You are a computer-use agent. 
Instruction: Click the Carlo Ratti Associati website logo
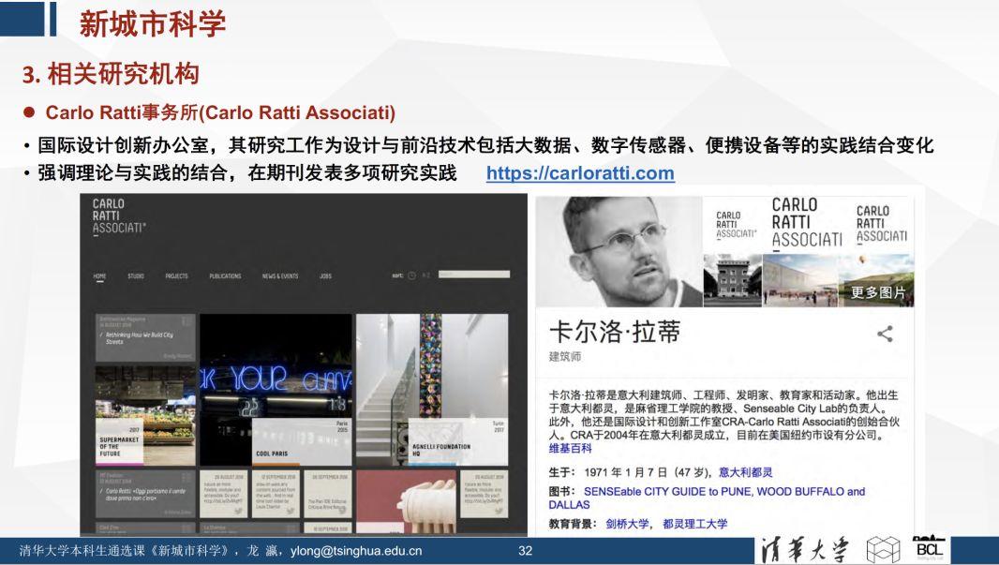[118, 216]
